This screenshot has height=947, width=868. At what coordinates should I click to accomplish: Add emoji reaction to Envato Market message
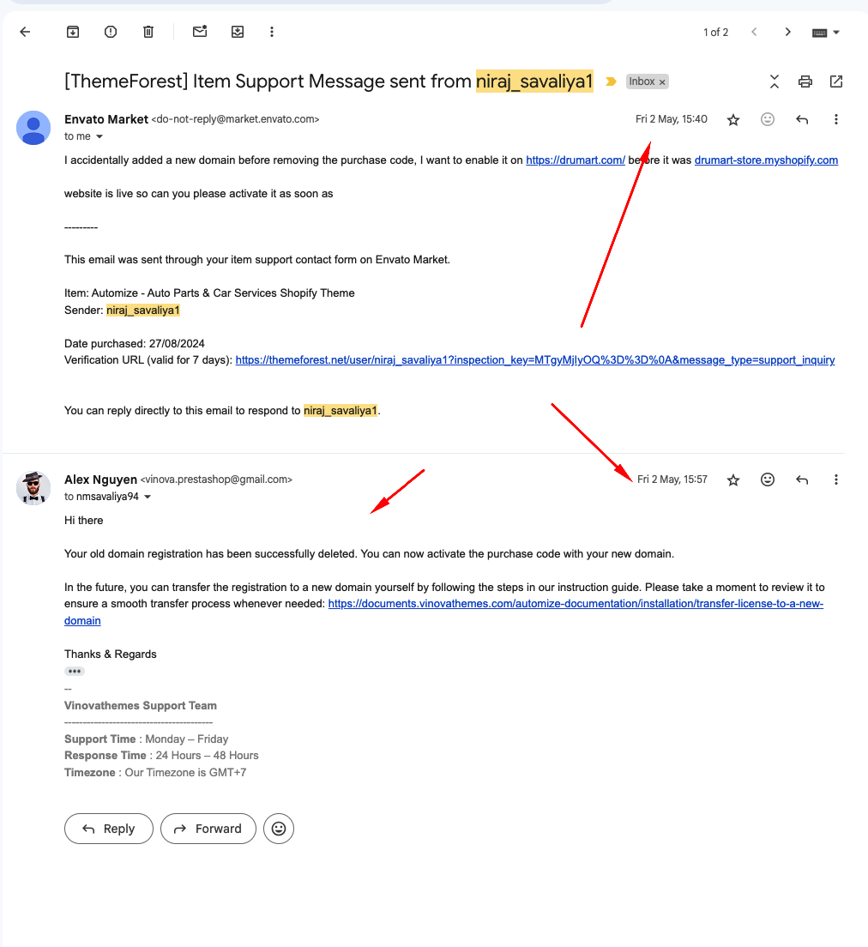click(768, 119)
